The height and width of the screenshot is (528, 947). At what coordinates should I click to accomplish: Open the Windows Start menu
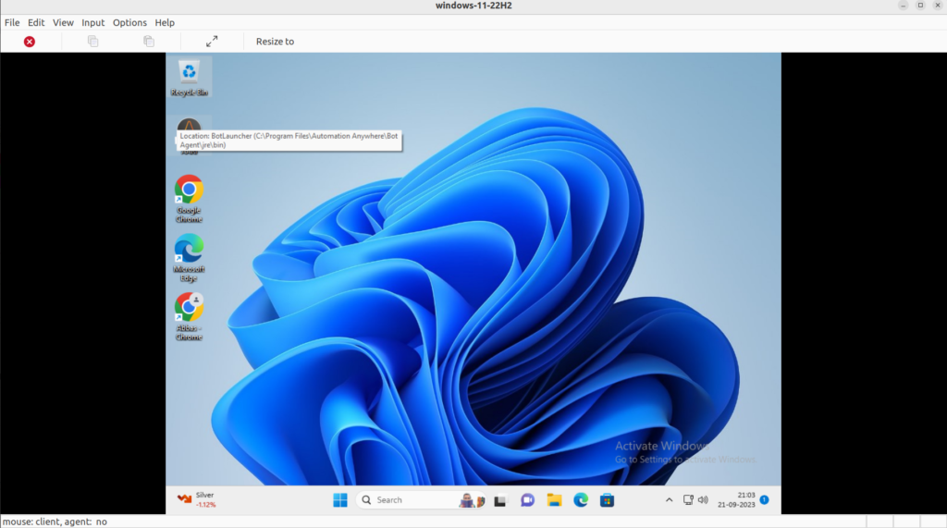tap(340, 500)
